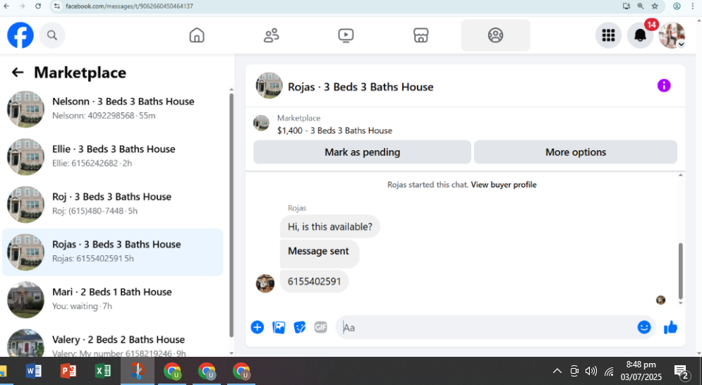
Task: Reload the page in browser
Action: tap(38, 6)
